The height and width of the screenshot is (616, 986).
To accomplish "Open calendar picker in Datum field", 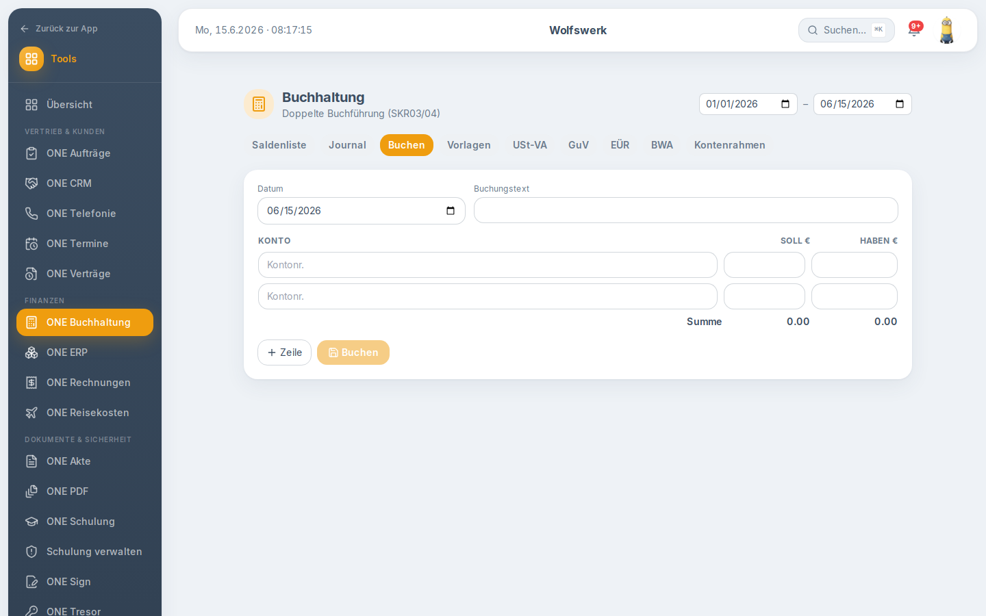I will [451, 211].
